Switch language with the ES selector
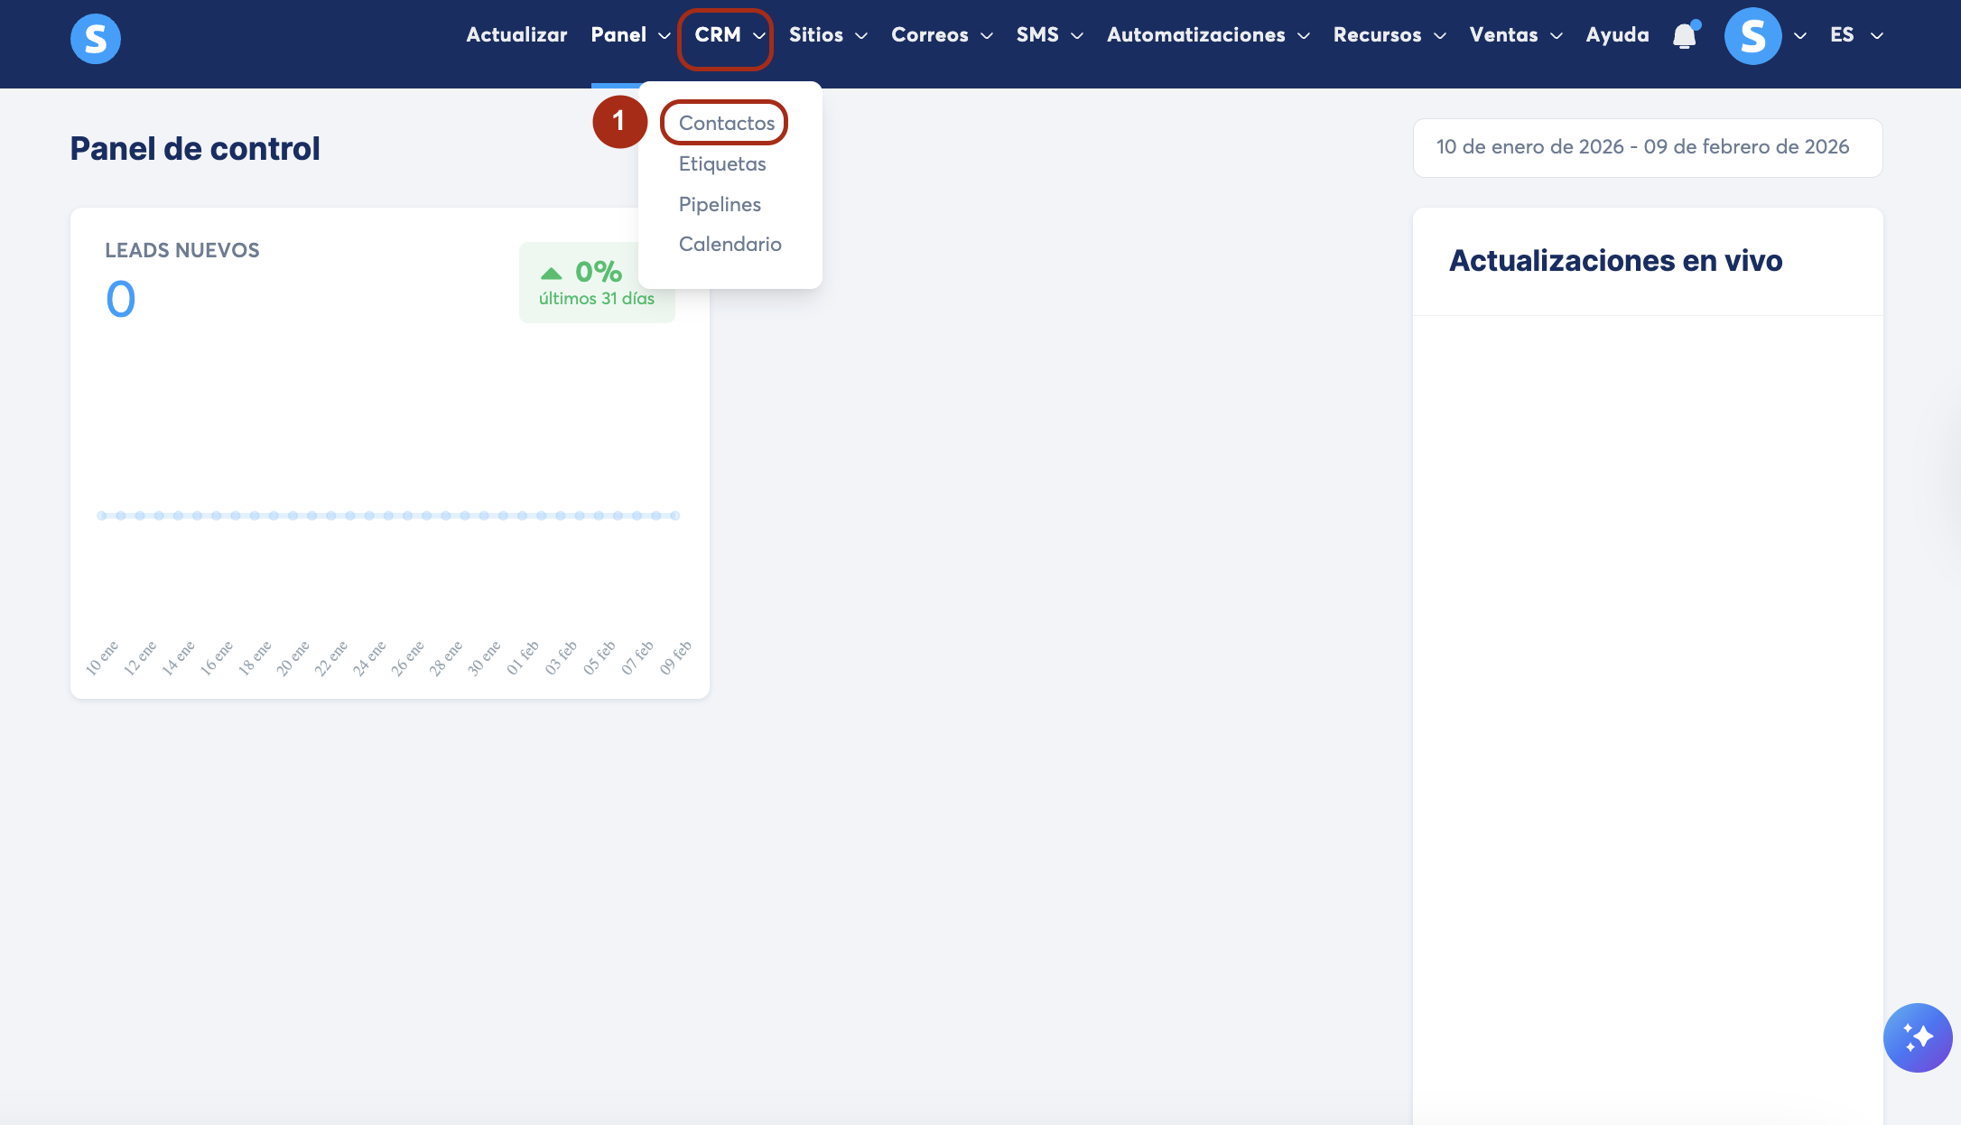This screenshot has width=1961, height=1125. (x=1855, y=35)
